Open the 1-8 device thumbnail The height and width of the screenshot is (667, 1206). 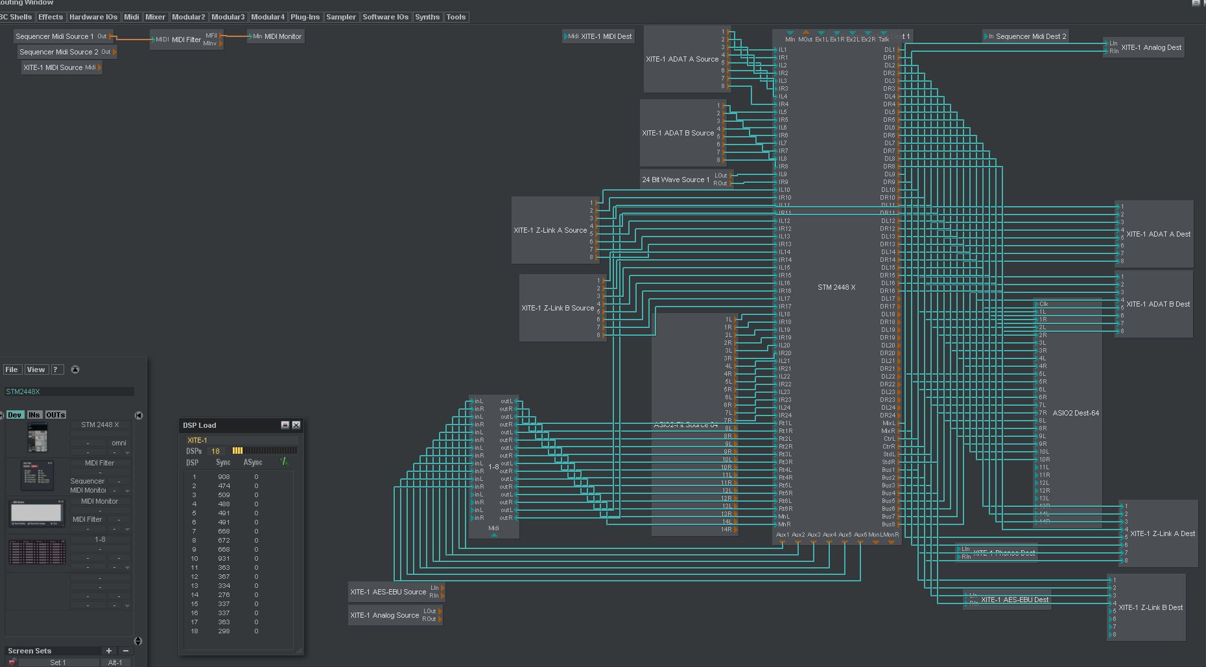[x=37, y=552]
